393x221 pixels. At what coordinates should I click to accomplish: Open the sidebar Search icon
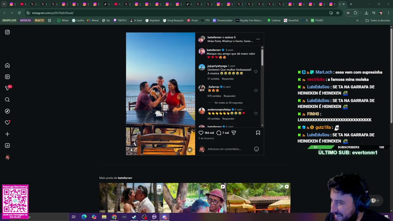coord(7,100)
